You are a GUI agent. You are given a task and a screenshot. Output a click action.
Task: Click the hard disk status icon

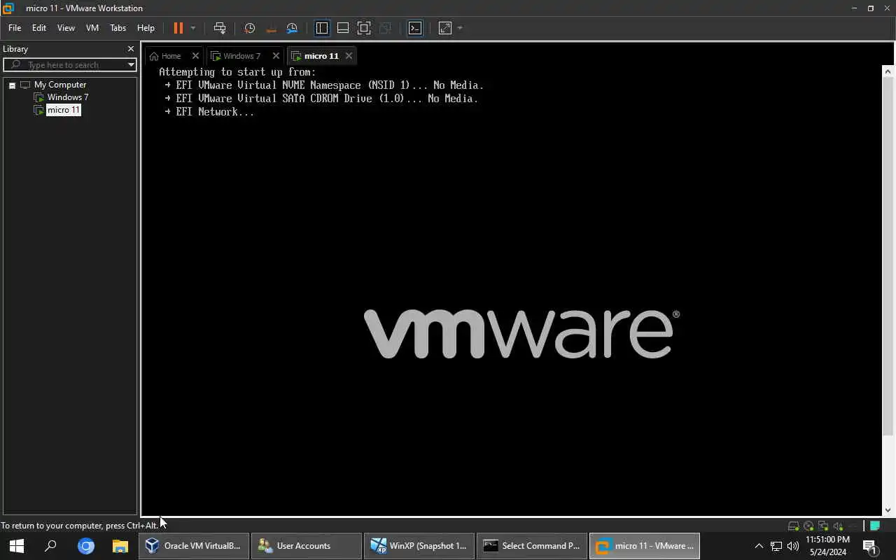[x=793, y=526]
